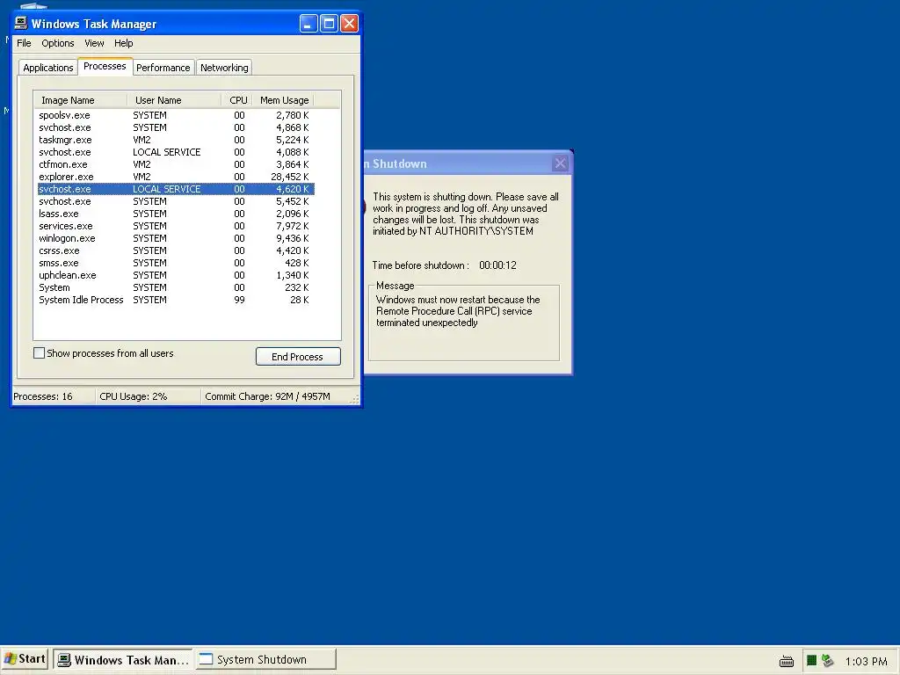Click the 28,452 K memory value
The height and width of the screenshot is (675, 900).
(290, 177)
